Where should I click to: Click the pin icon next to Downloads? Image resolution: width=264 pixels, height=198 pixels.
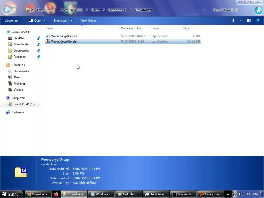38,44
